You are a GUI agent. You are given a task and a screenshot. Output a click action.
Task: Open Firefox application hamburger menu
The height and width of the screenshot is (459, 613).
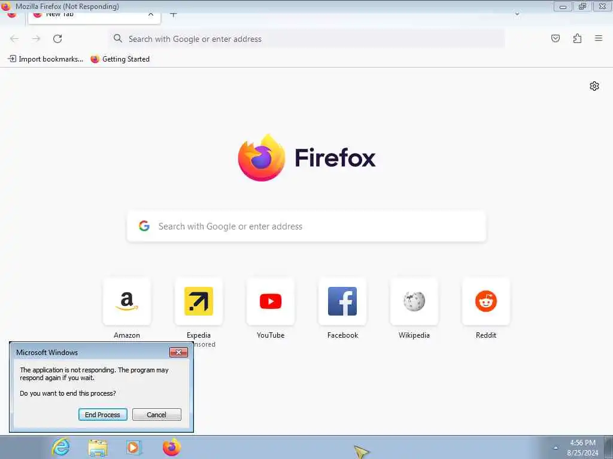coord(598,38)
